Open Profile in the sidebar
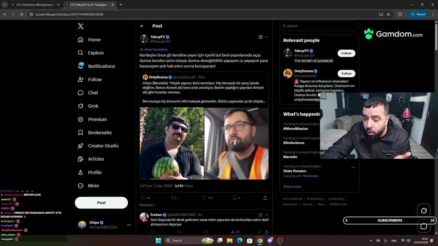The image size is (438, 246). click(x=90, y=172)
